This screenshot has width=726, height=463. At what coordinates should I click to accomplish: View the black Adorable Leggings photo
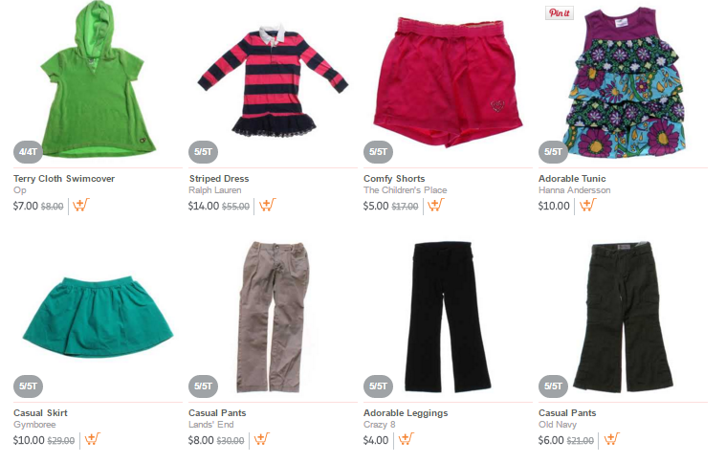click(448, 317)
